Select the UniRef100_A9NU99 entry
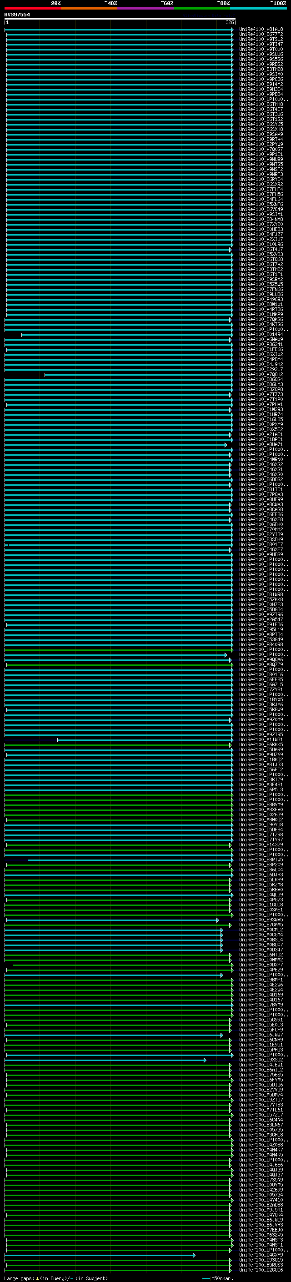291x1282 pixels. coord(261,159)
